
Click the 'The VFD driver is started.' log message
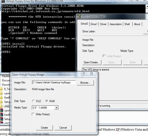click(96, 70)
